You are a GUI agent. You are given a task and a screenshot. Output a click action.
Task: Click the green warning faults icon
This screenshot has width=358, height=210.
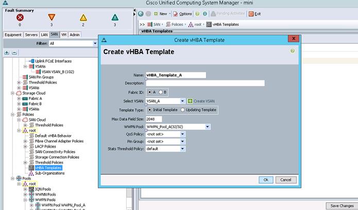tap(115, 18)
